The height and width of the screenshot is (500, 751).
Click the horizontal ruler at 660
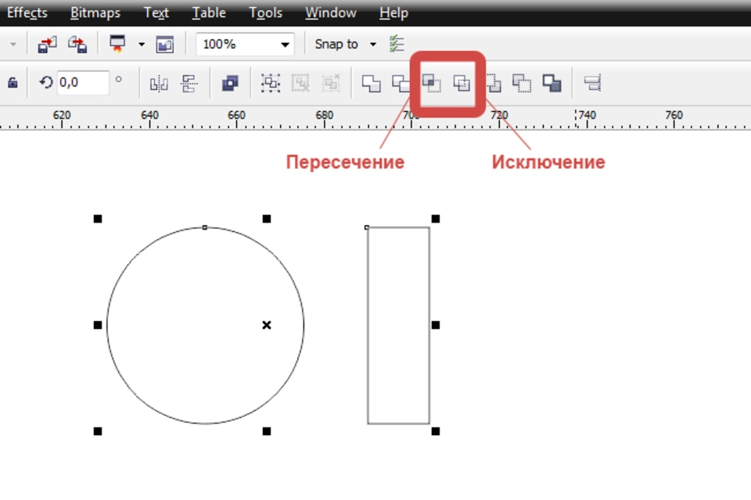236,116
